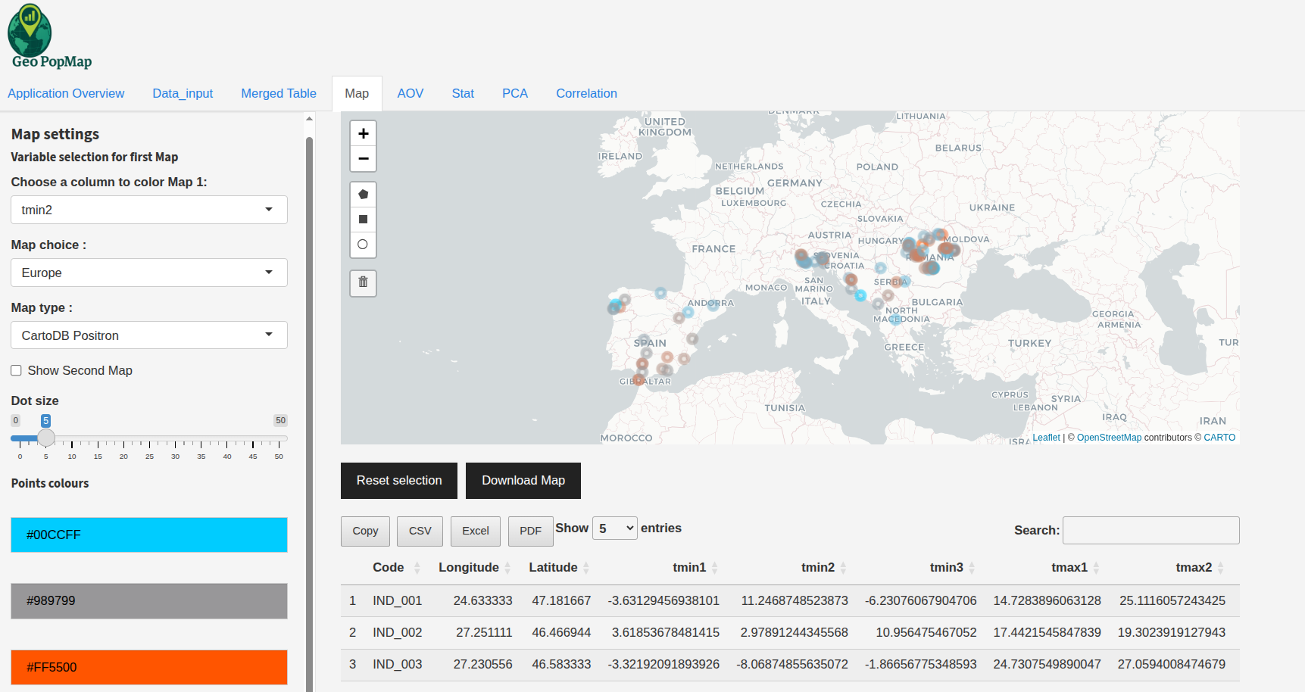Switch to the Data_input tab

pyautogui.click(x=183, y=93)
